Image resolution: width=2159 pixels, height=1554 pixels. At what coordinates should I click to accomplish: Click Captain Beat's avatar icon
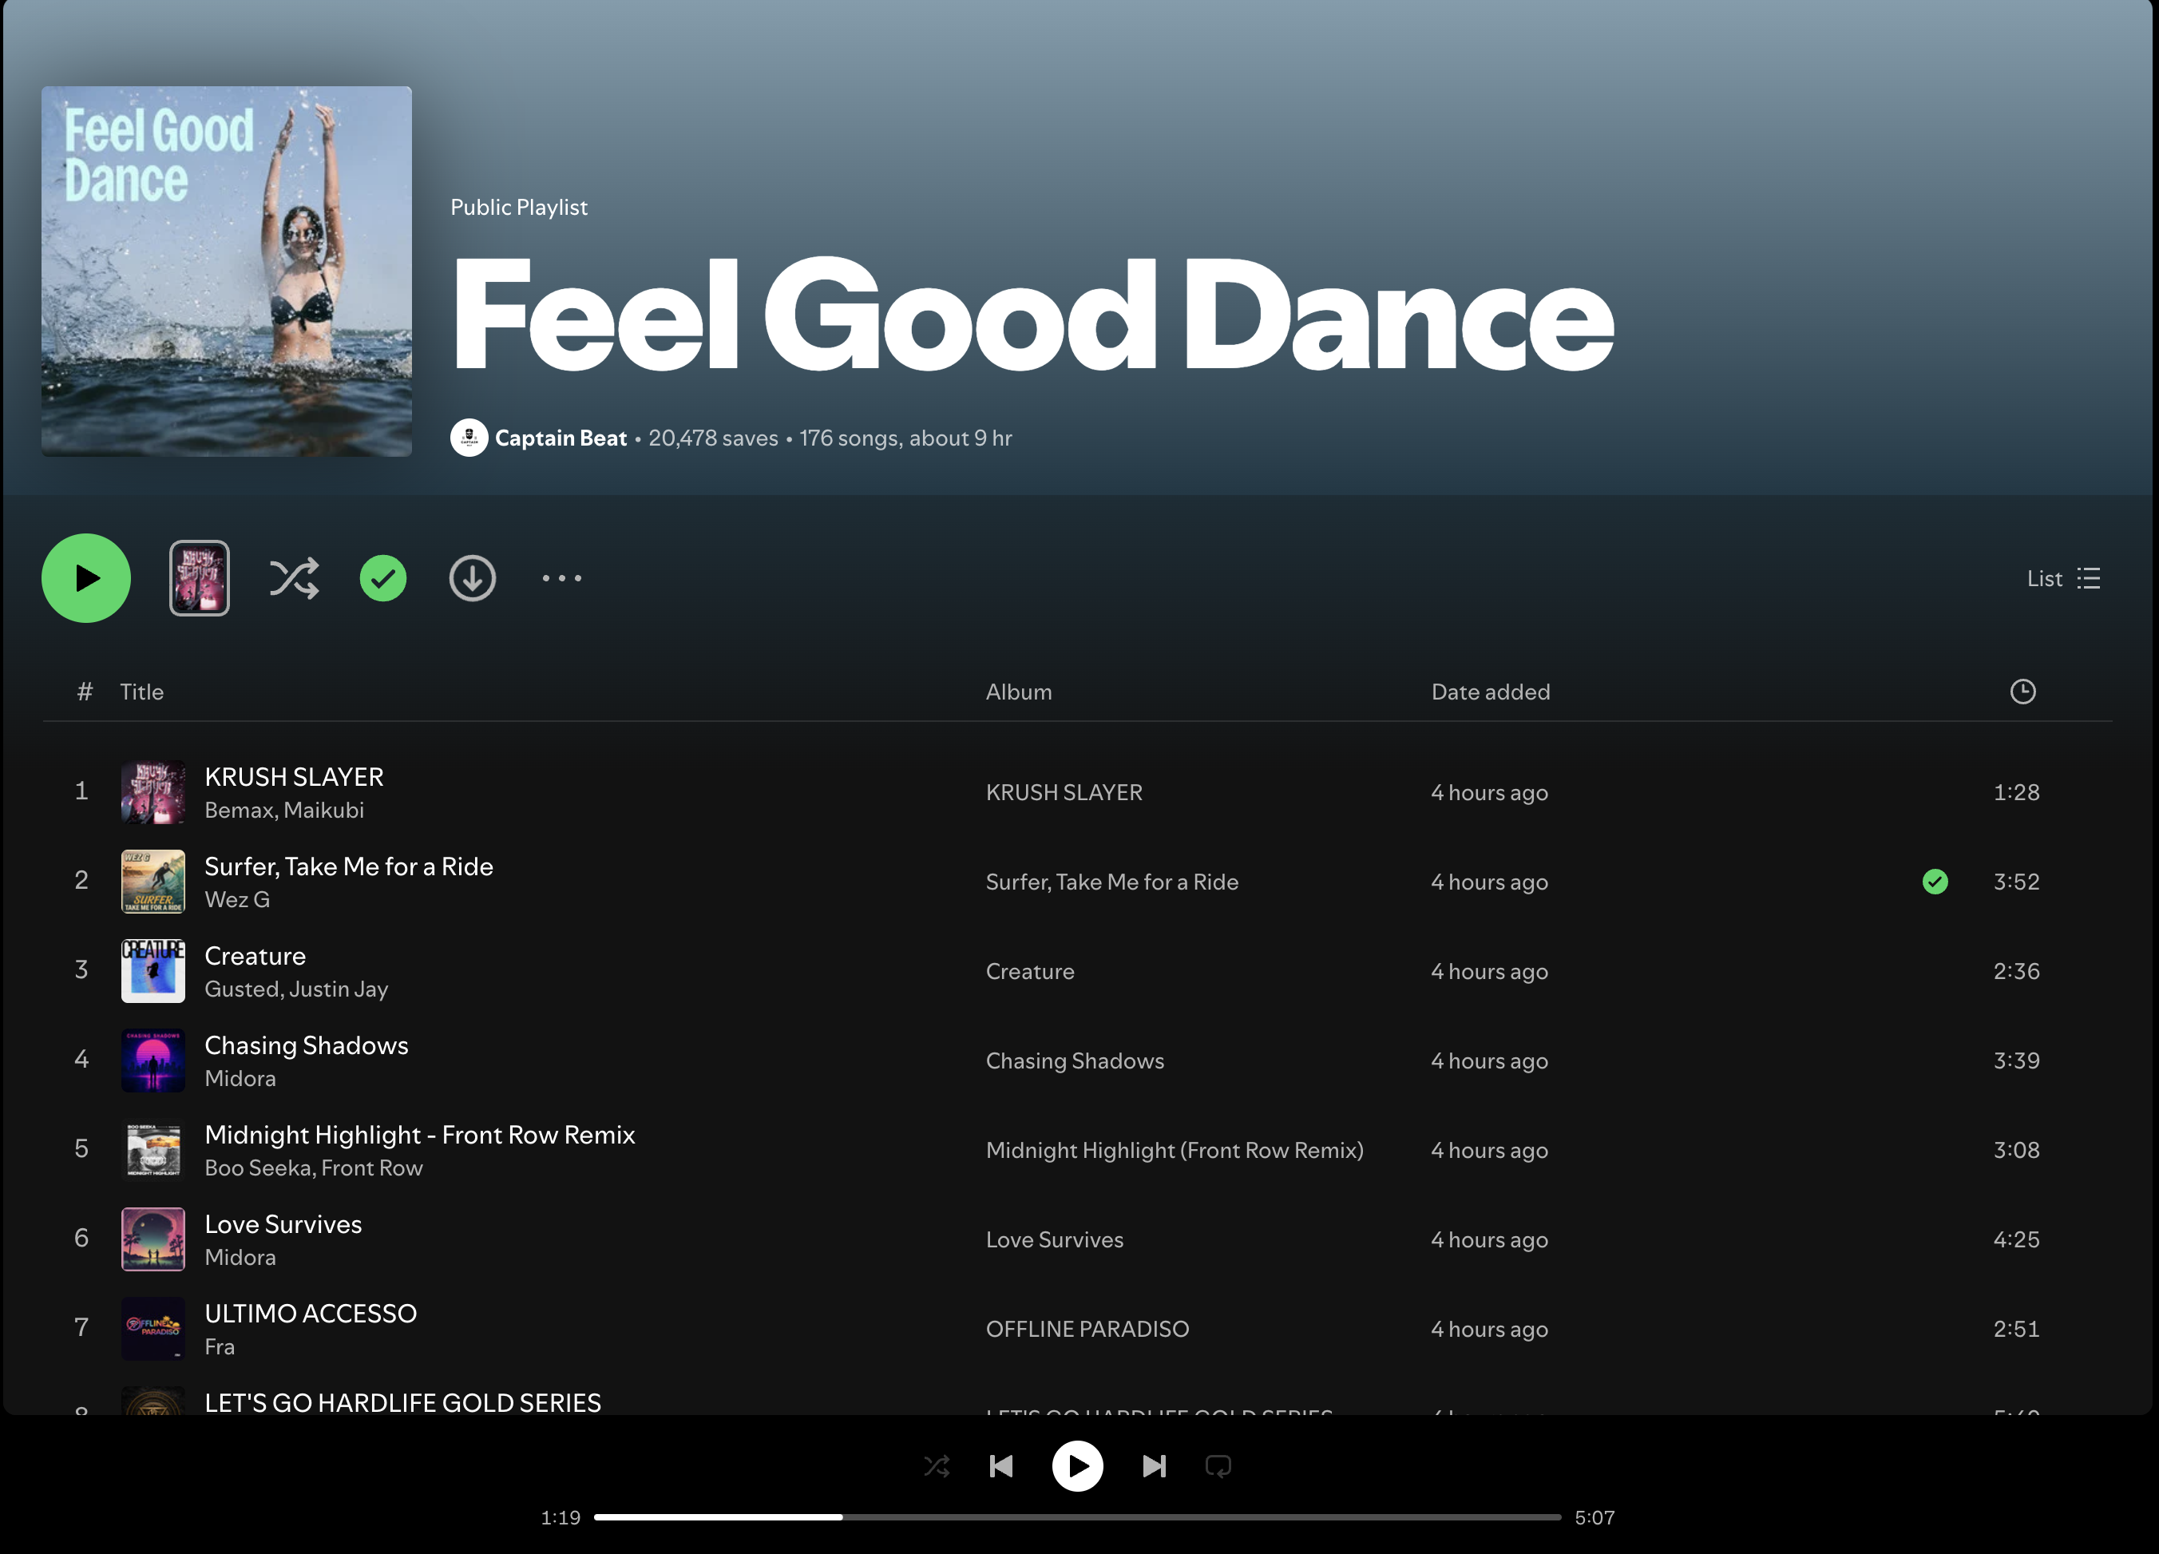[x=469, y=438]
